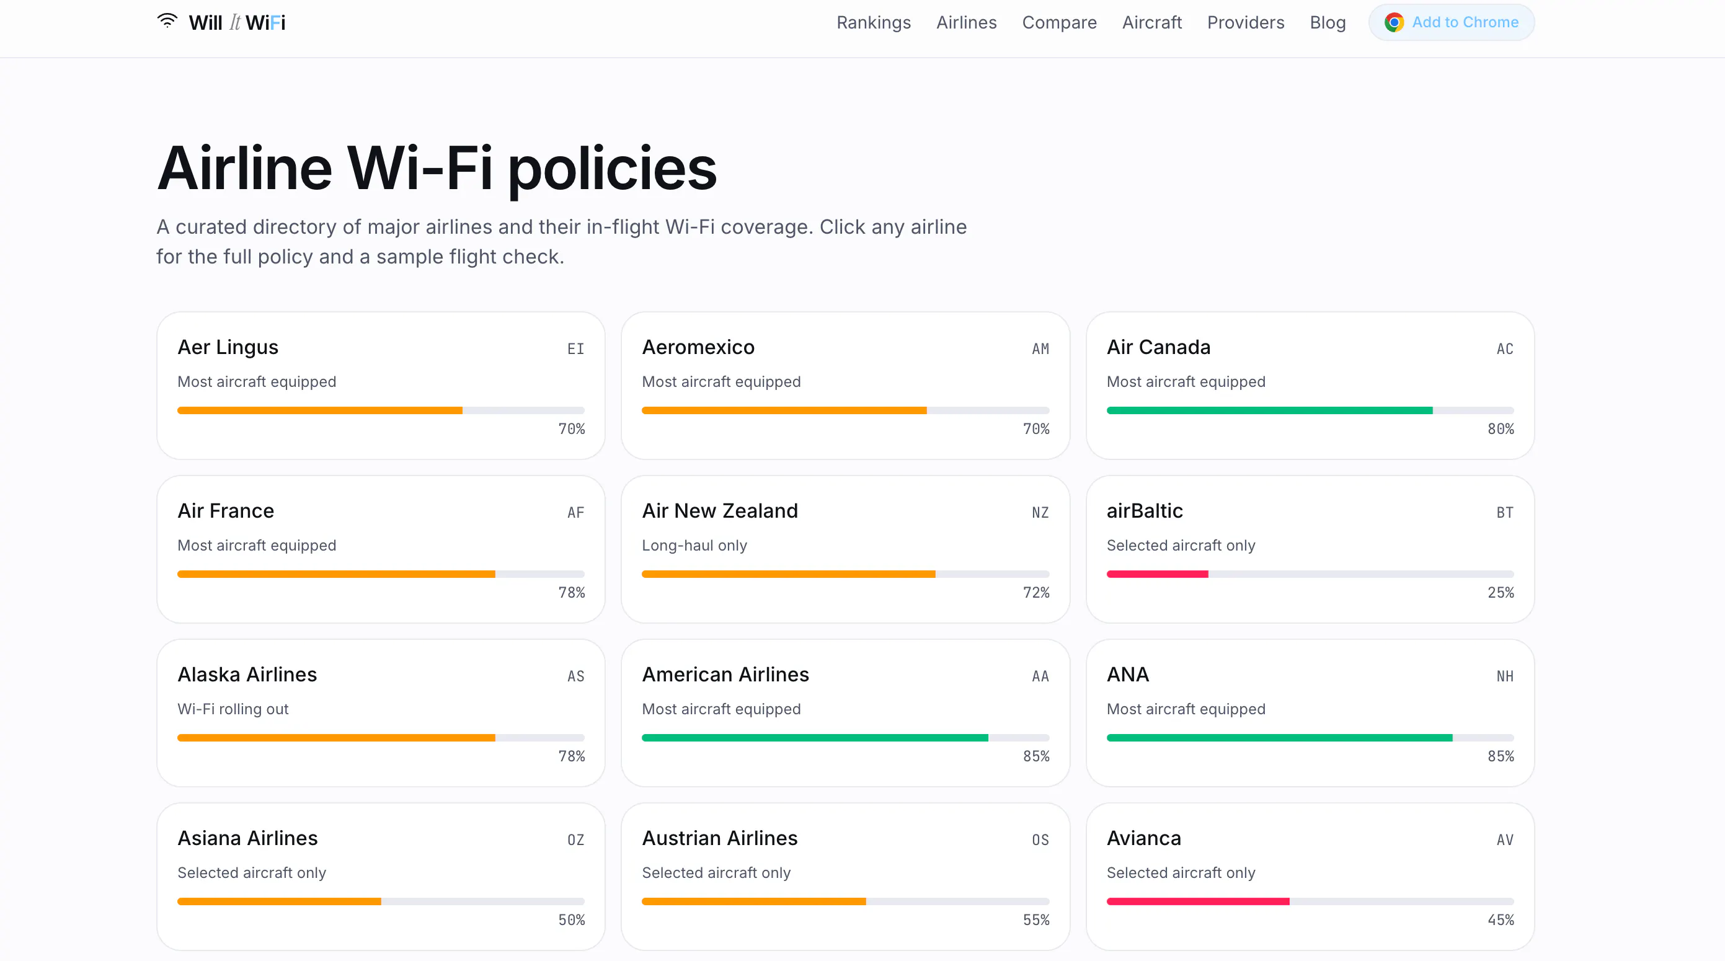Click the Wi-Fi logo icon

point(167,22)
